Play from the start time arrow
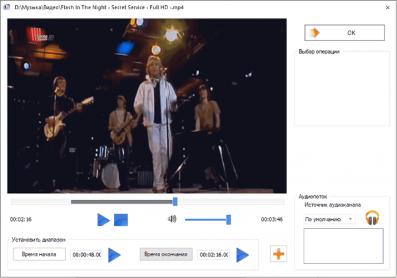 click(114, 255)
